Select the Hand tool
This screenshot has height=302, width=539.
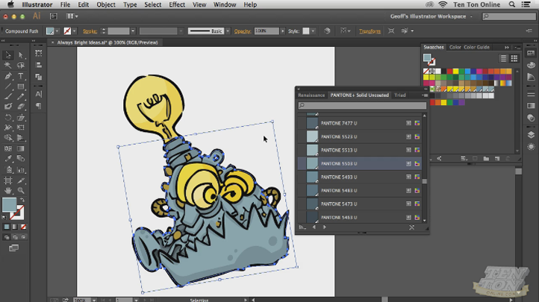point(8,190)
